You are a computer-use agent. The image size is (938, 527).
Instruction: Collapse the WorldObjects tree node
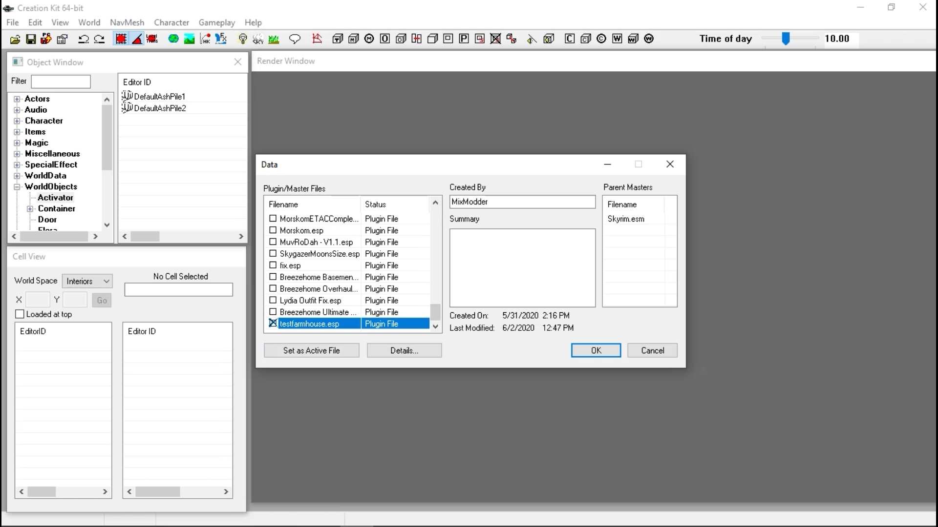pyautogui.click(x=17, y=187)
